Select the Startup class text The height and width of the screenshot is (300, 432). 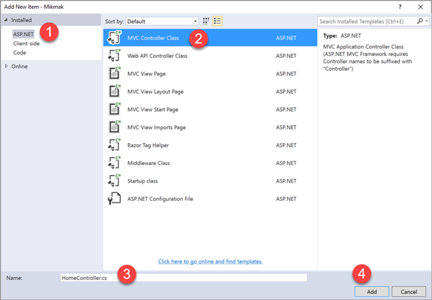(x=142, y=181)
